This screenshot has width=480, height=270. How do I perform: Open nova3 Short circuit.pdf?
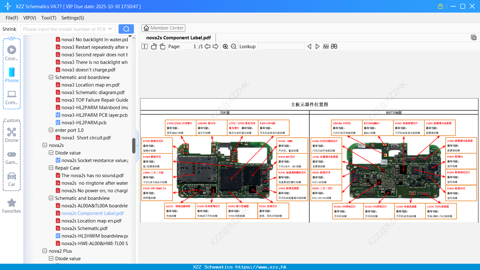point(86,138)
